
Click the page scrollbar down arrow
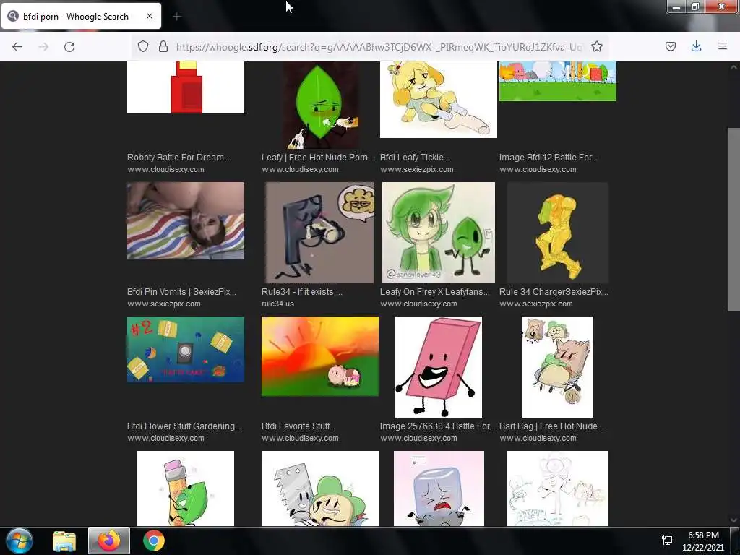click(734, 520)
